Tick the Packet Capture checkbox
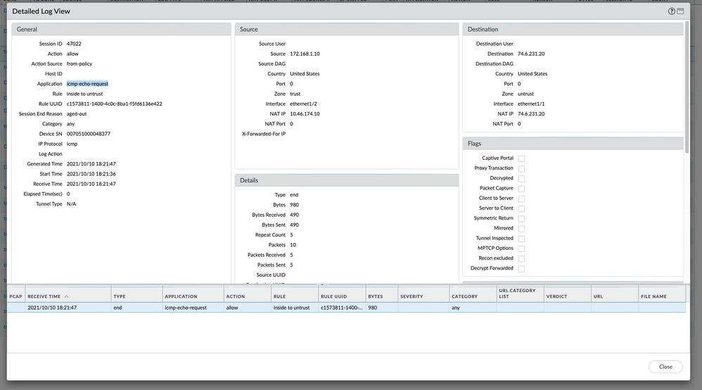Image resolution: width=702 pixels, height=390 pixels. (x=521, y=189)
